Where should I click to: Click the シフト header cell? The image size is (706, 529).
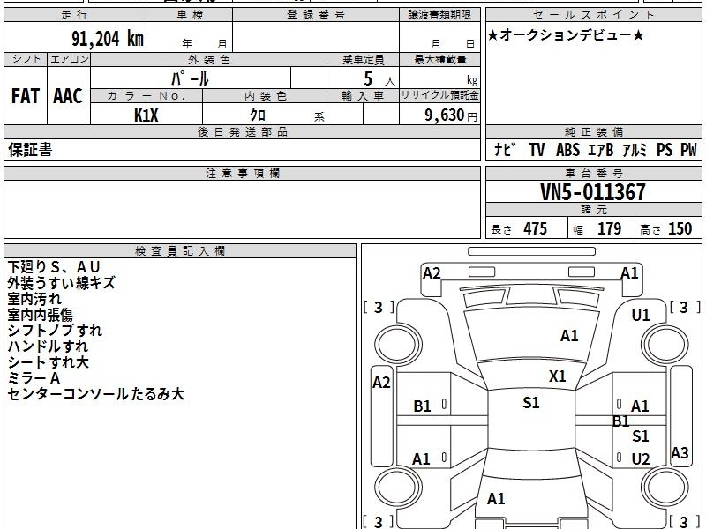(x=26, y=59)
